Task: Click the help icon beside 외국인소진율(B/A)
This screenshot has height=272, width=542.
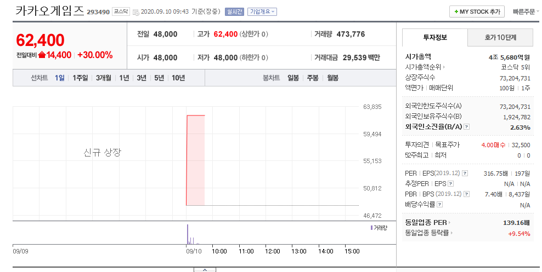Action: (x=467, y=127)
